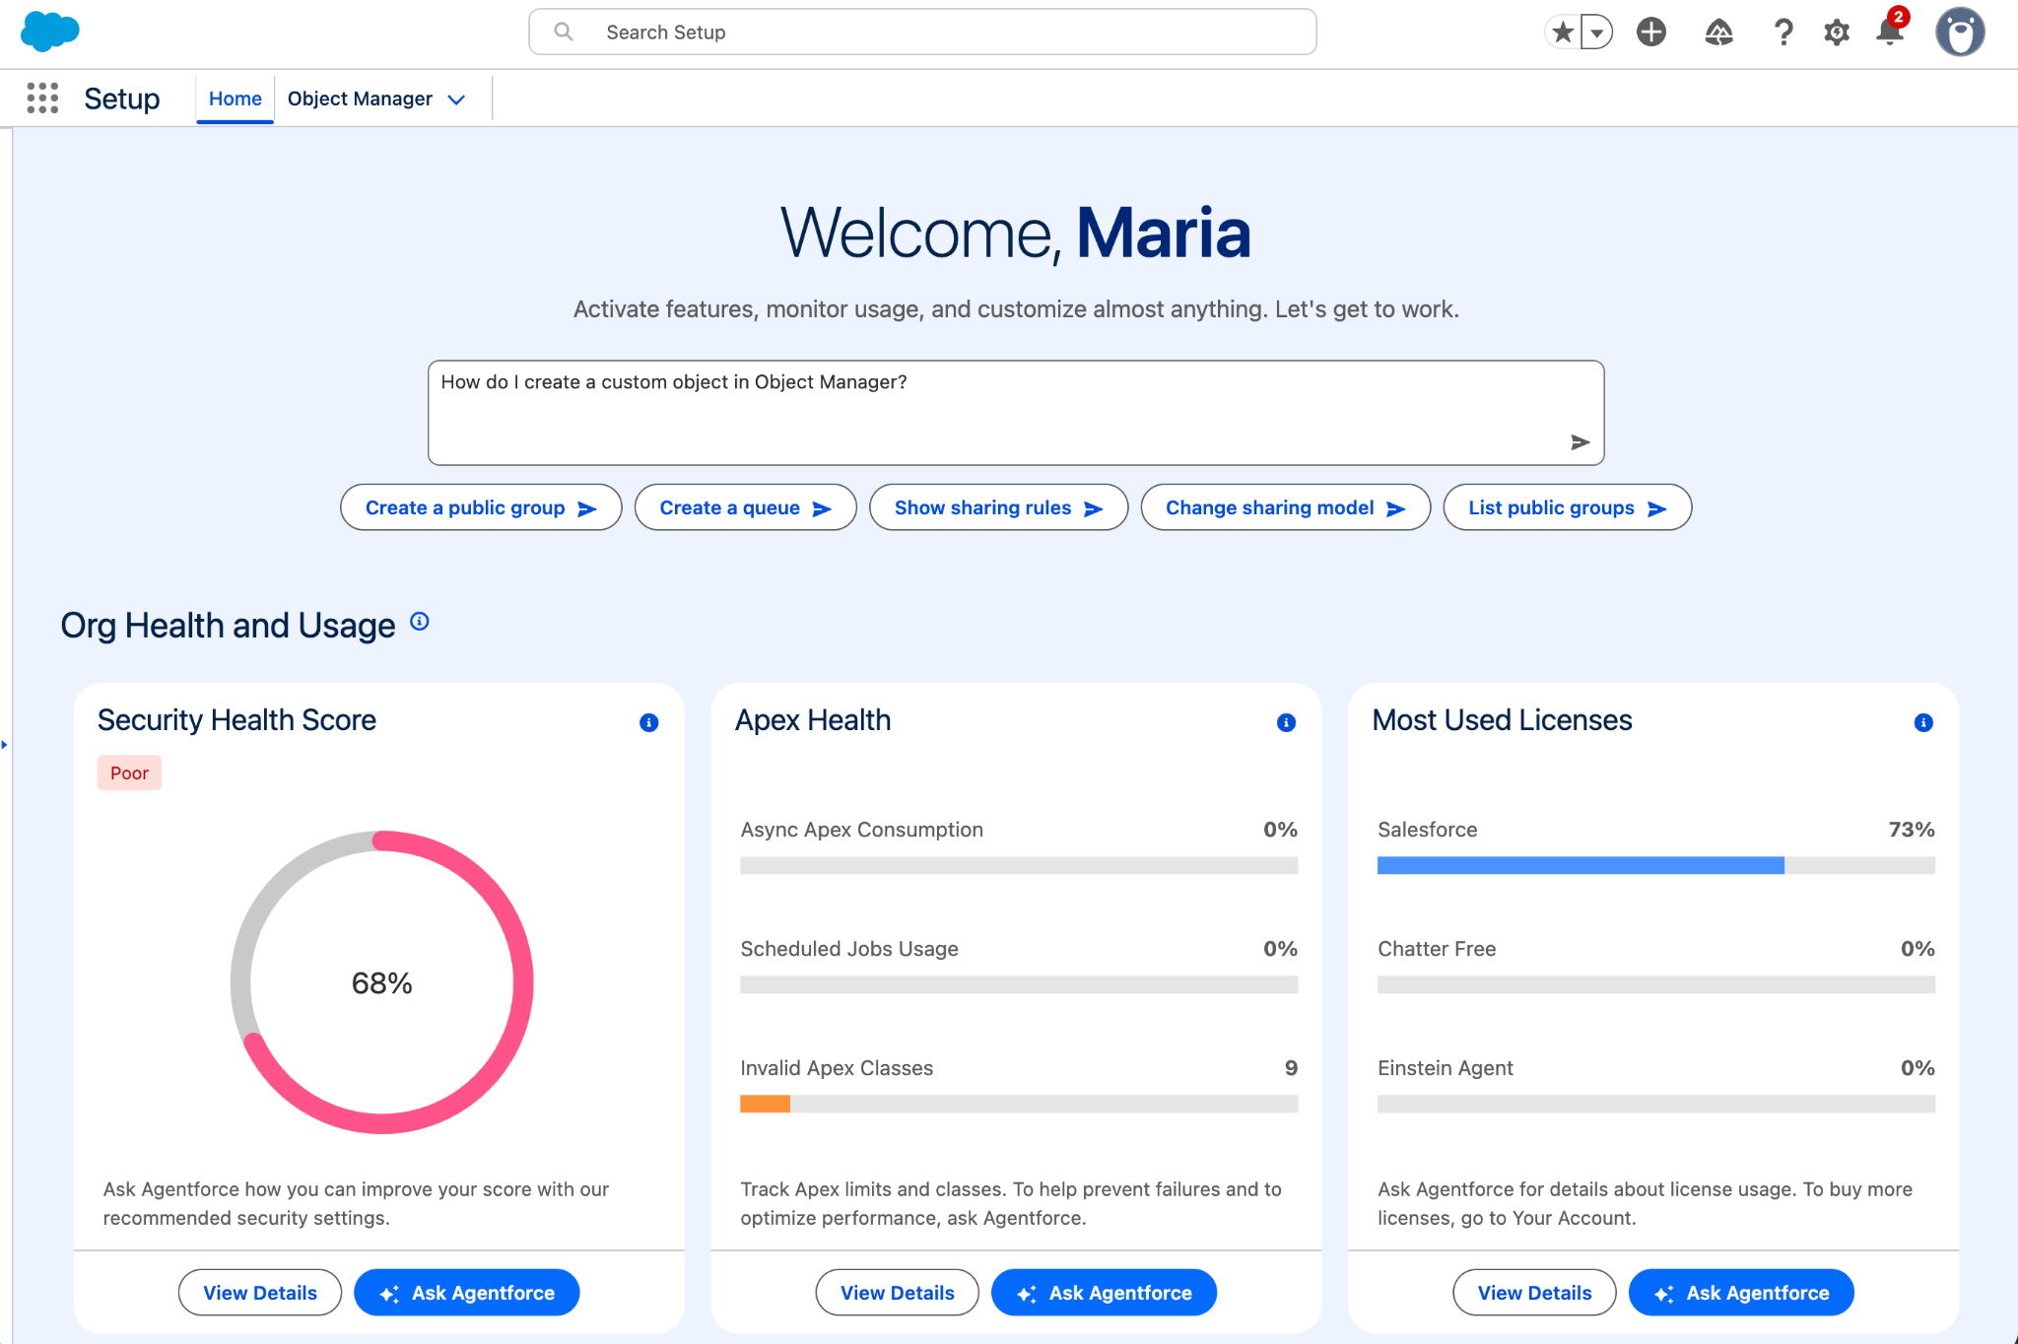Open Org Health and Usage info icon

[420, 621]
